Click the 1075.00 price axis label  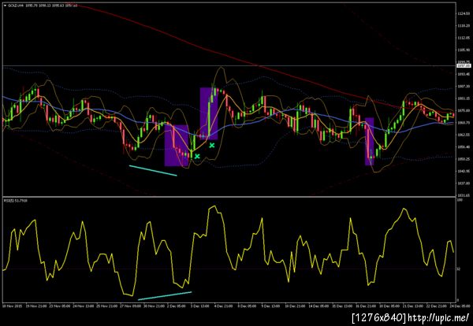point(464,110)
